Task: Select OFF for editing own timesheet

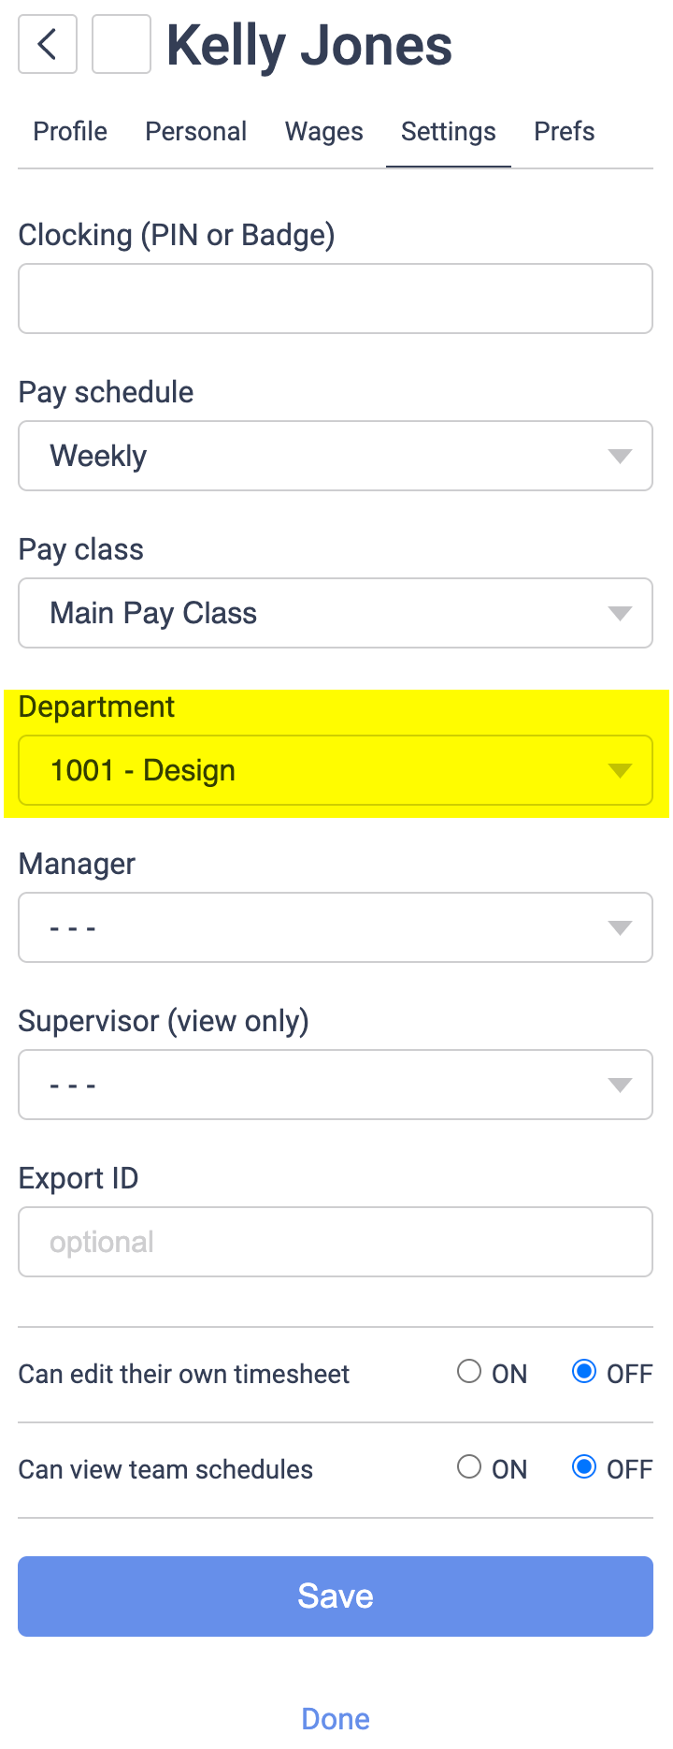Action: [583, 1371]
